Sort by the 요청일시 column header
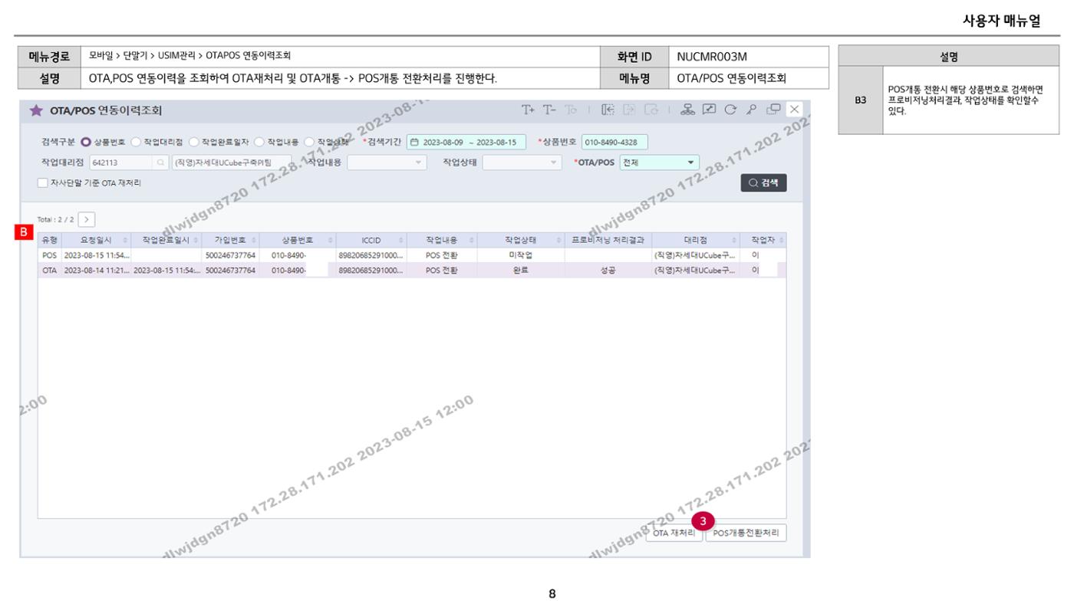The height and width of the screenshot is (604, 1074). tap(95, 240)
